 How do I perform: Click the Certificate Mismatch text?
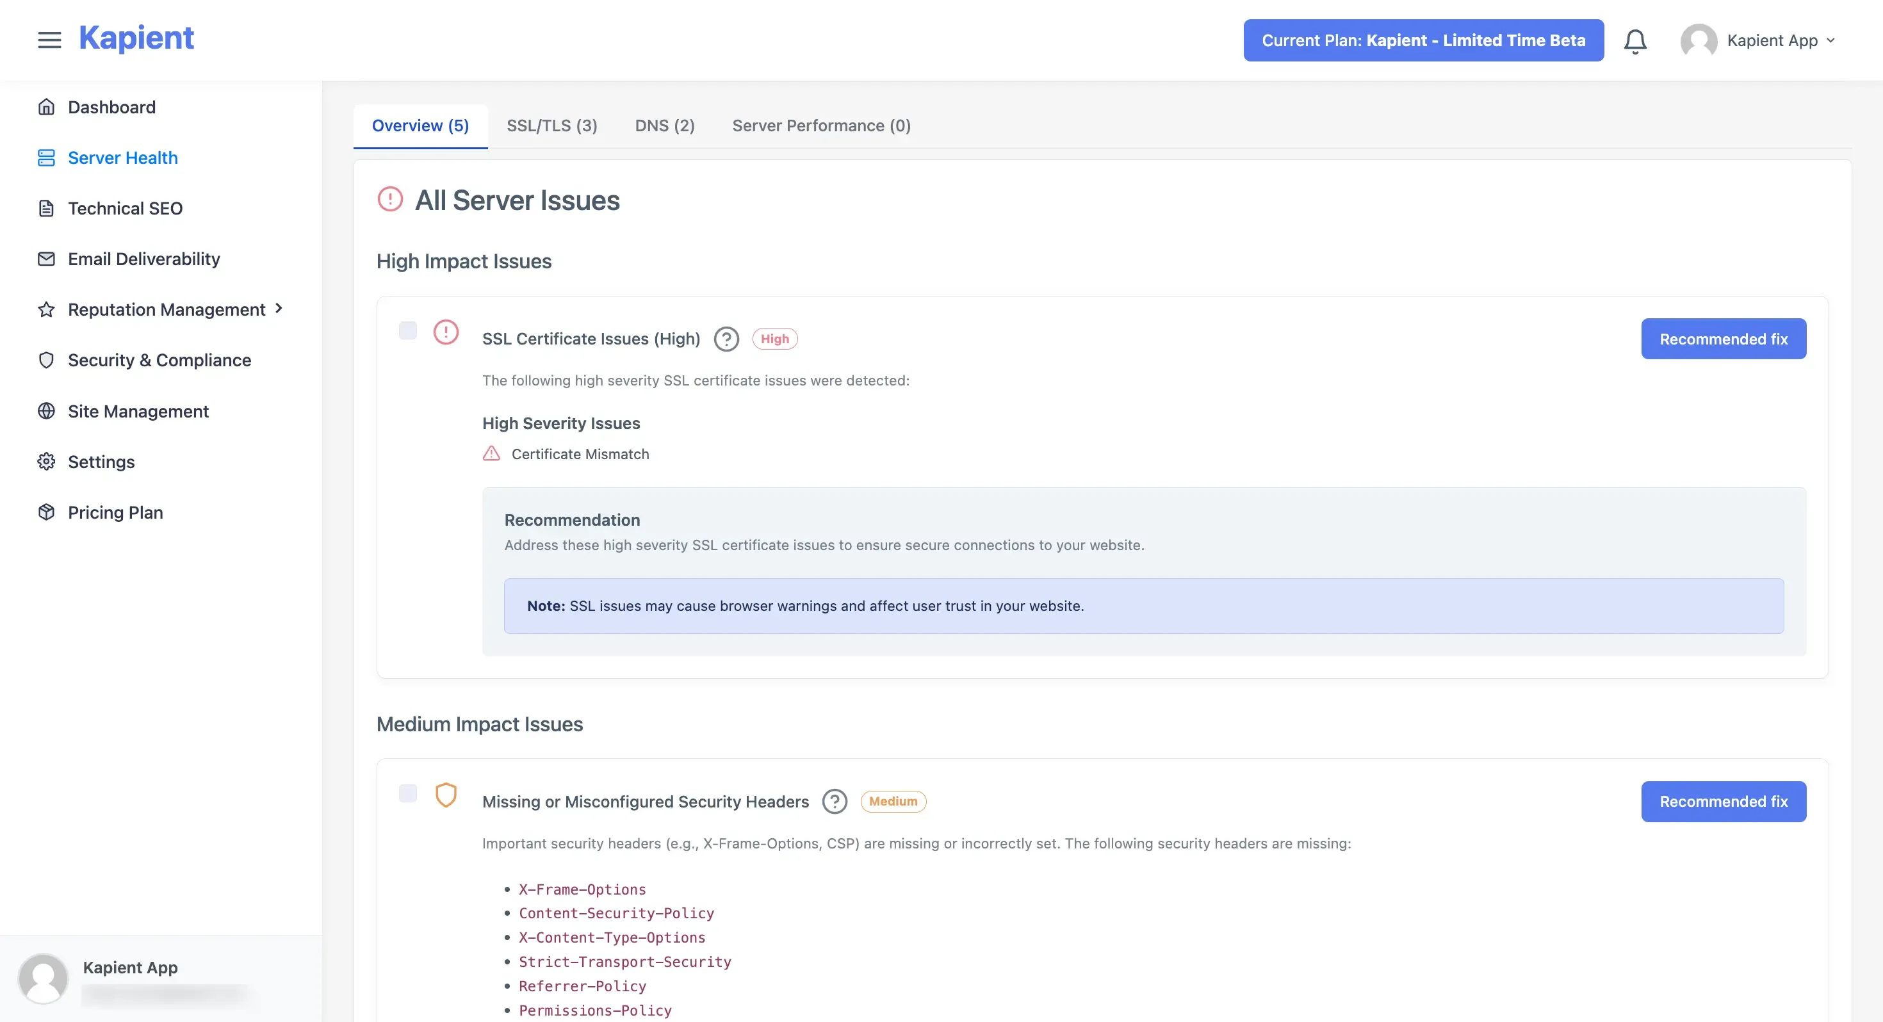[580, 454]
